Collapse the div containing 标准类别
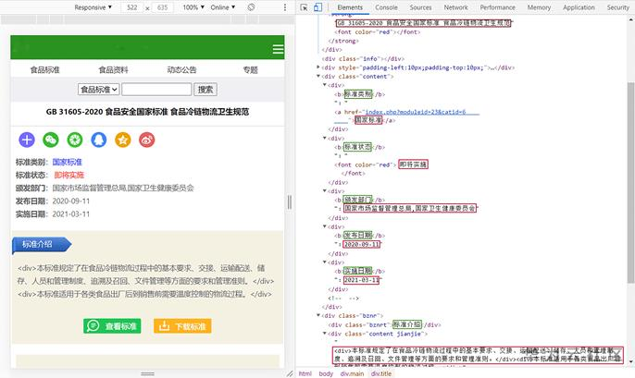635x378 pixels. pos(325,85)
